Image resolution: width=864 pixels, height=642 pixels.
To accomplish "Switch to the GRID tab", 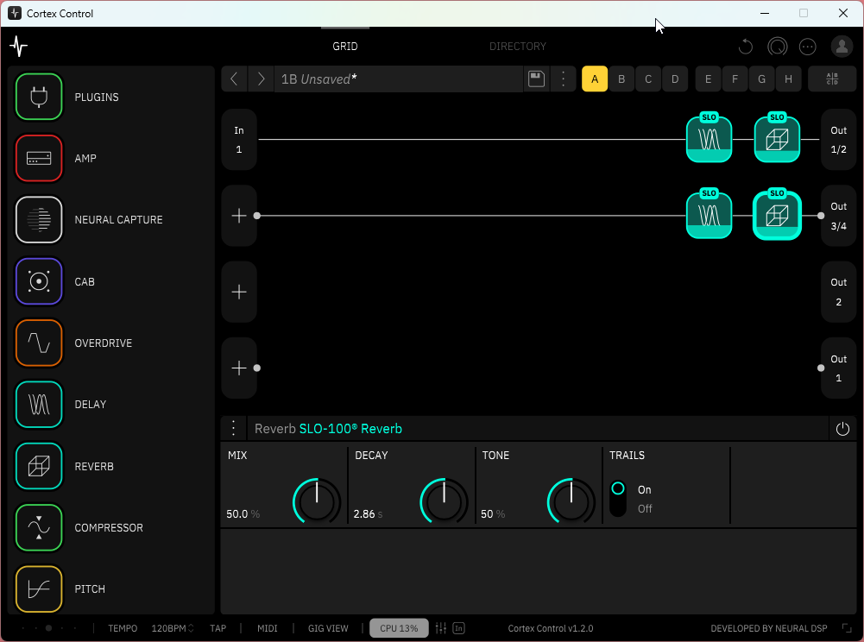I will 345,47.
